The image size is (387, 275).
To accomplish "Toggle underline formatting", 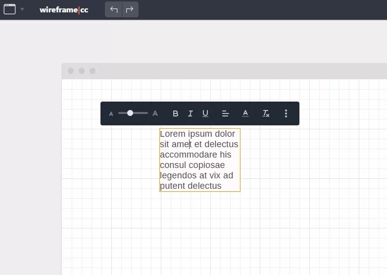I will coord(205,113).
